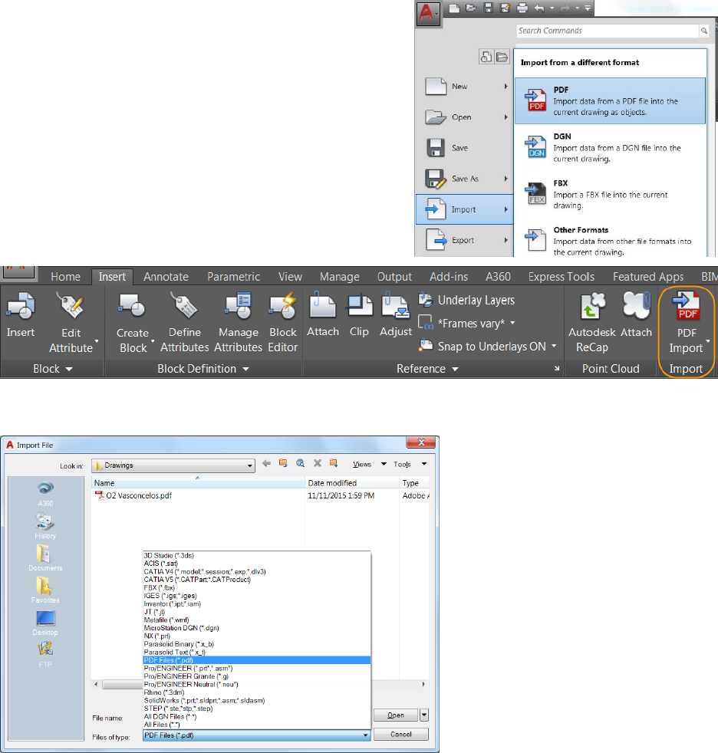Open Files of type combo box

coord(256,735)
